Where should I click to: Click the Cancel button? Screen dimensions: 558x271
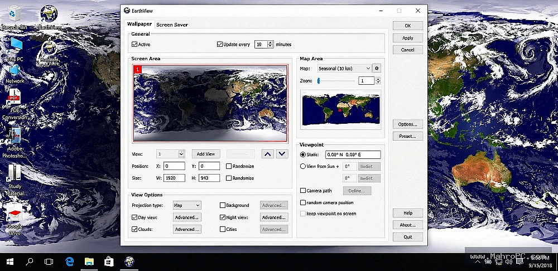pos(408,50)
